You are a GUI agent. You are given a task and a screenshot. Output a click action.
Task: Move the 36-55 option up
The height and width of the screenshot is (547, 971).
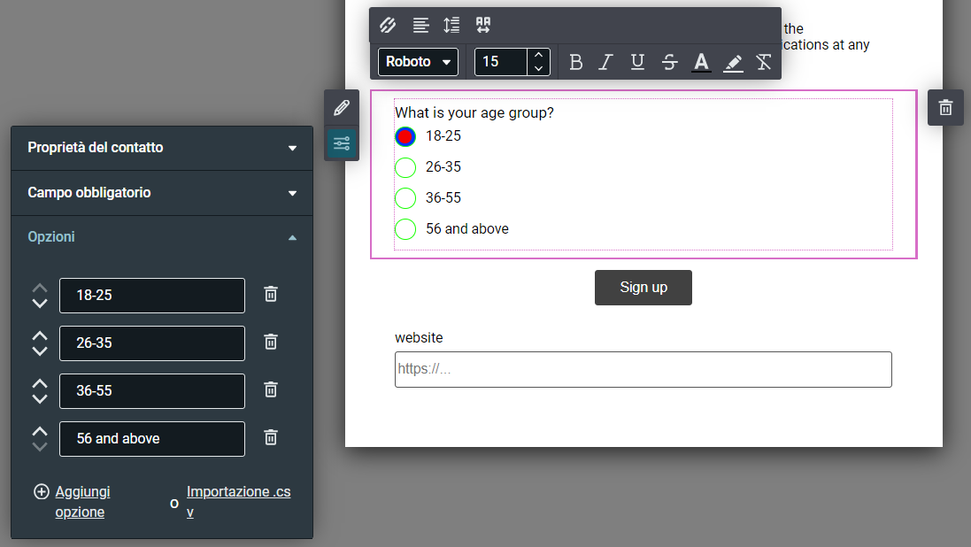(40, 383)
